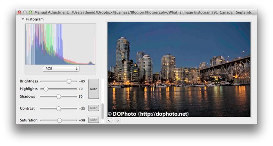
Task: Go to previous image with left arrow
Action: click(109, 120)
